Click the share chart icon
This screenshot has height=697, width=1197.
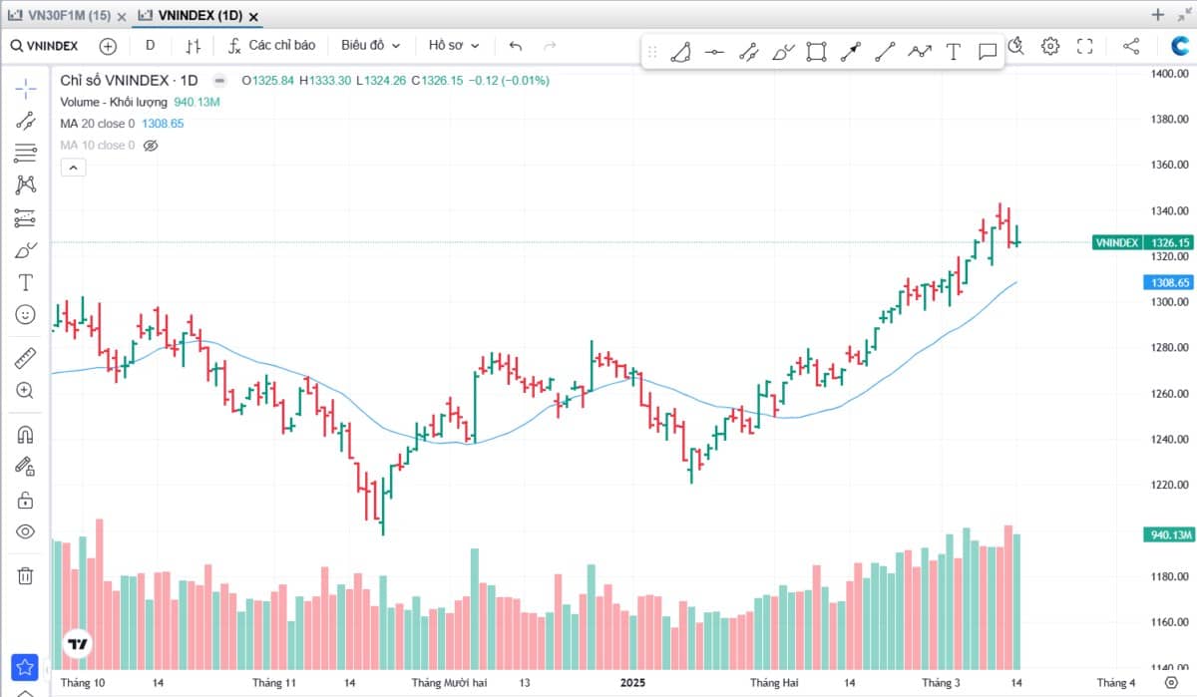coord(1131,46)
